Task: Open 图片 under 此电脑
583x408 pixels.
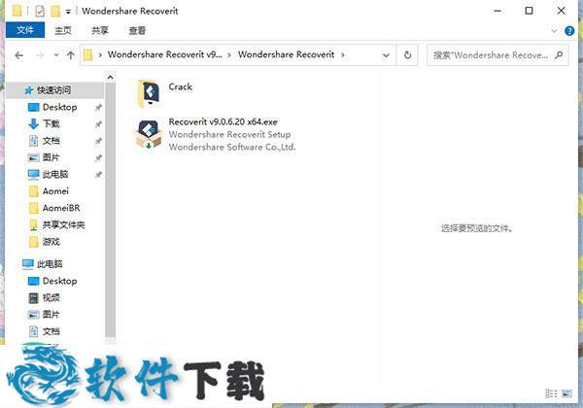Action: (x=51, y=315)
